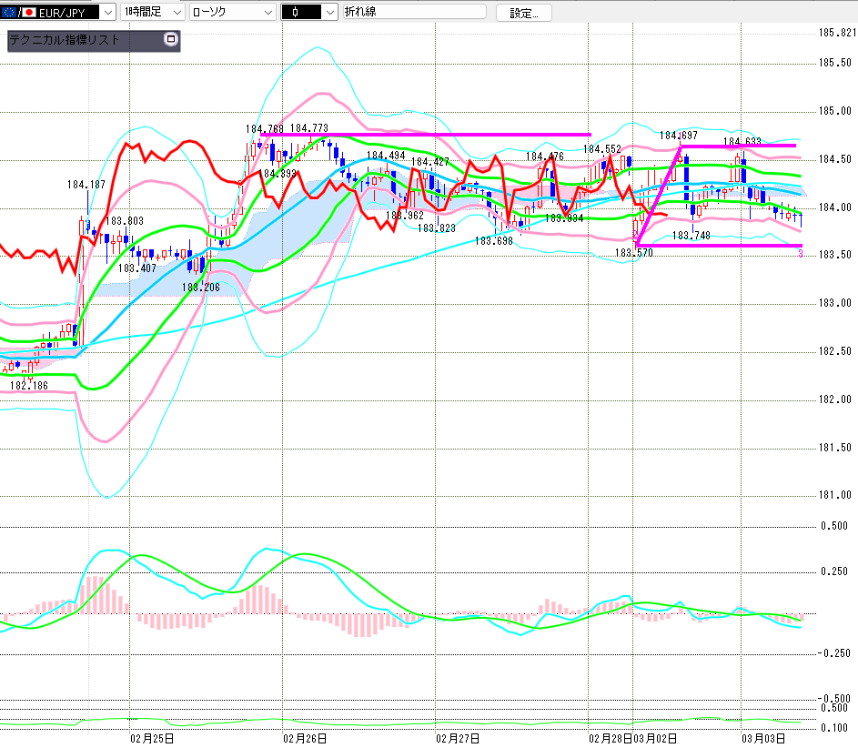
Task: Click the 184.697 high price label
Action: (x=678, y=135)
